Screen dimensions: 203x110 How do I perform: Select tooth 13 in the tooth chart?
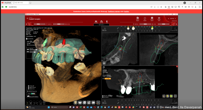[133, 28]
